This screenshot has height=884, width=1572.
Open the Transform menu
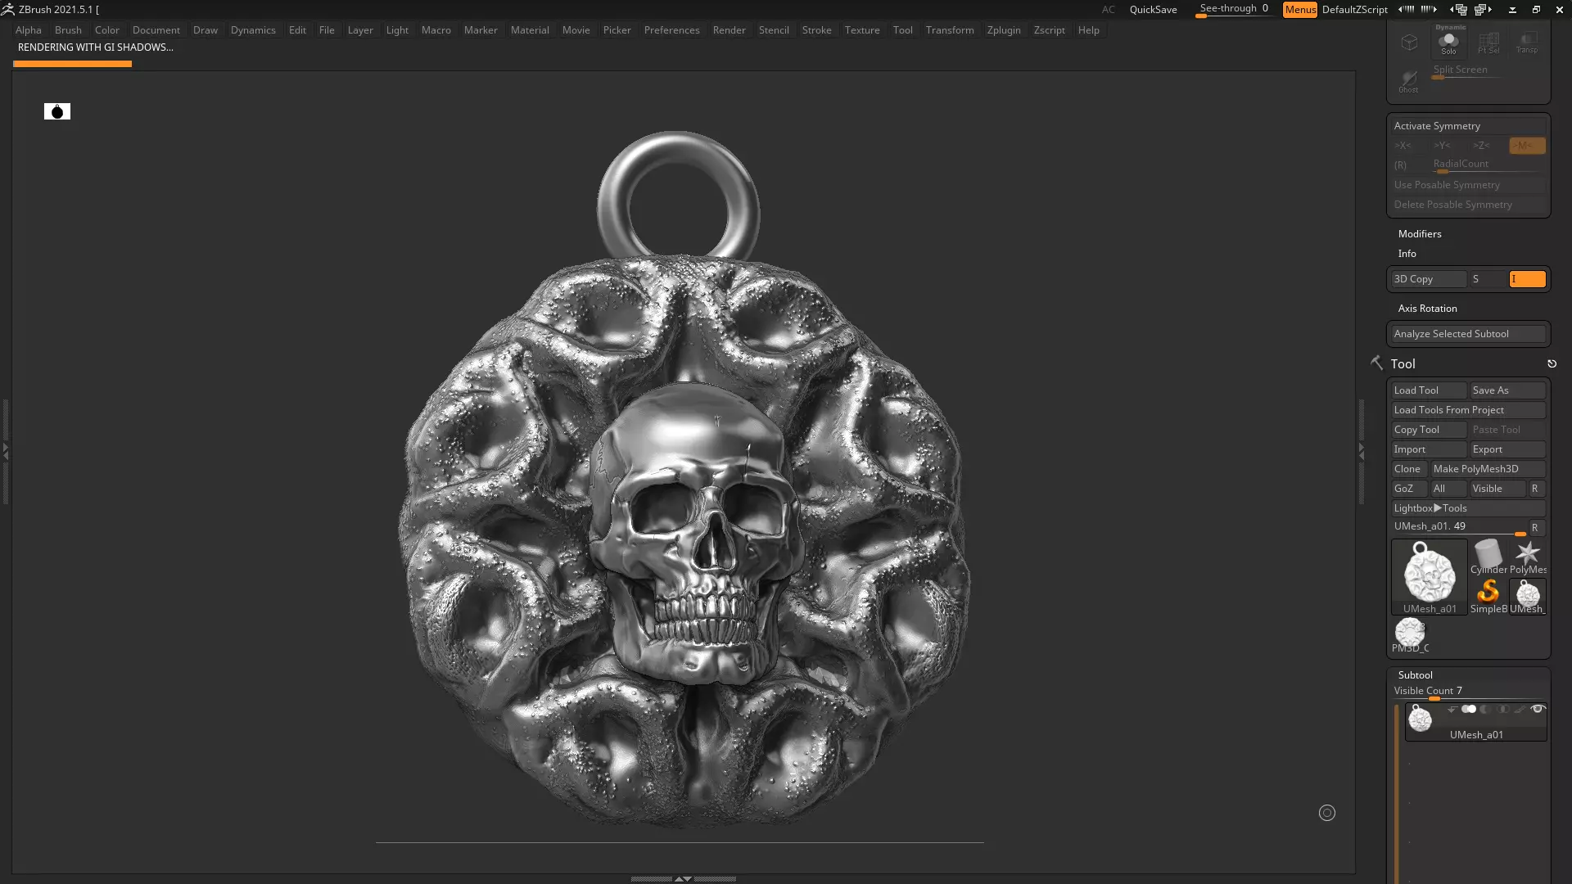[x=950, y=30]
